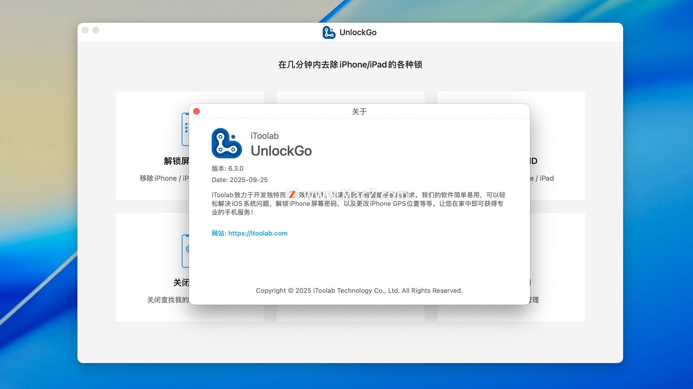Click the 关闭查找我的 card description
The image size is (693, 389).
tap(168, 300)
